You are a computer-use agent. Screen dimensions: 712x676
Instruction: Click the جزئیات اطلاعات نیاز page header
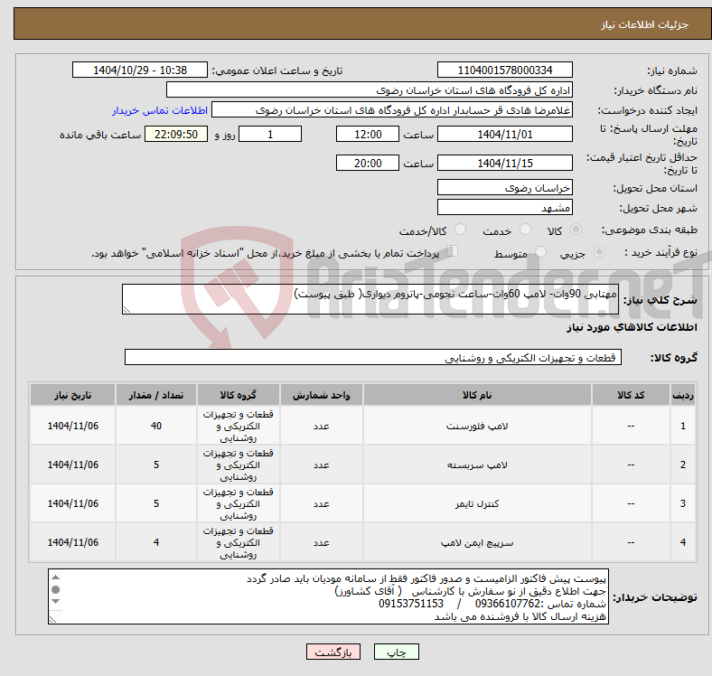[x=645, y=24]
